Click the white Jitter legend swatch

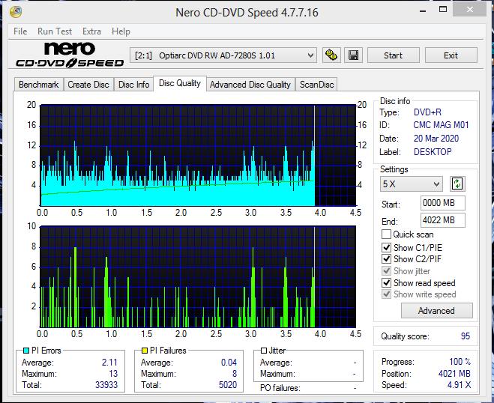coord(264,351)
